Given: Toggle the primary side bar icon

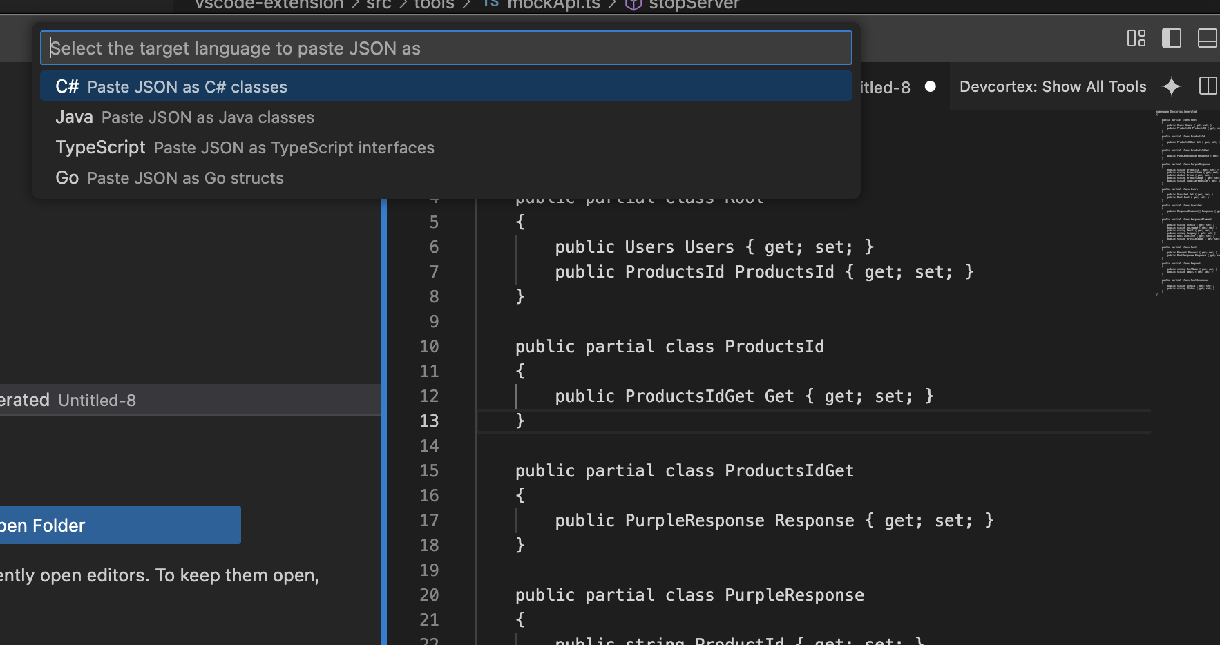Looking at the screenshot, I should tap(1172, 38).
